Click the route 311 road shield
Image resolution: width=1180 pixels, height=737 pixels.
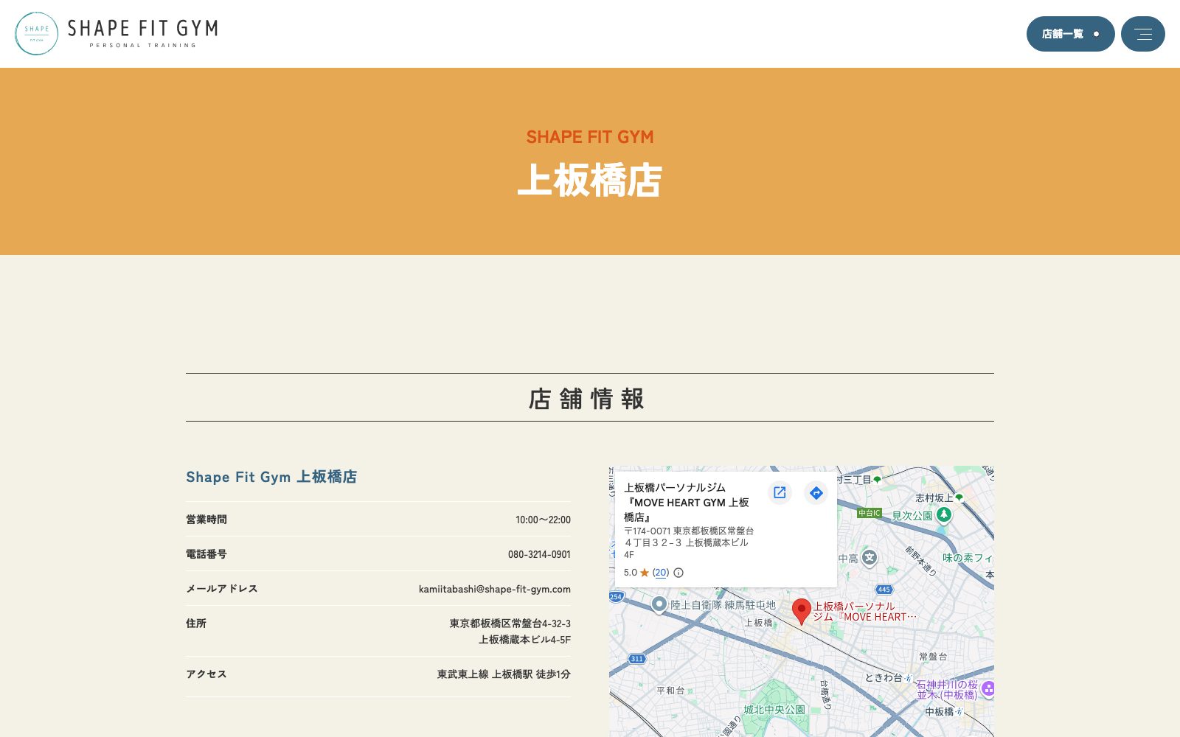tap(636, 659)
